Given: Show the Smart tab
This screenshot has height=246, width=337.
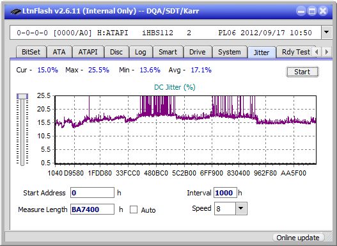Looking at the screenshot, I should [168, 52].
